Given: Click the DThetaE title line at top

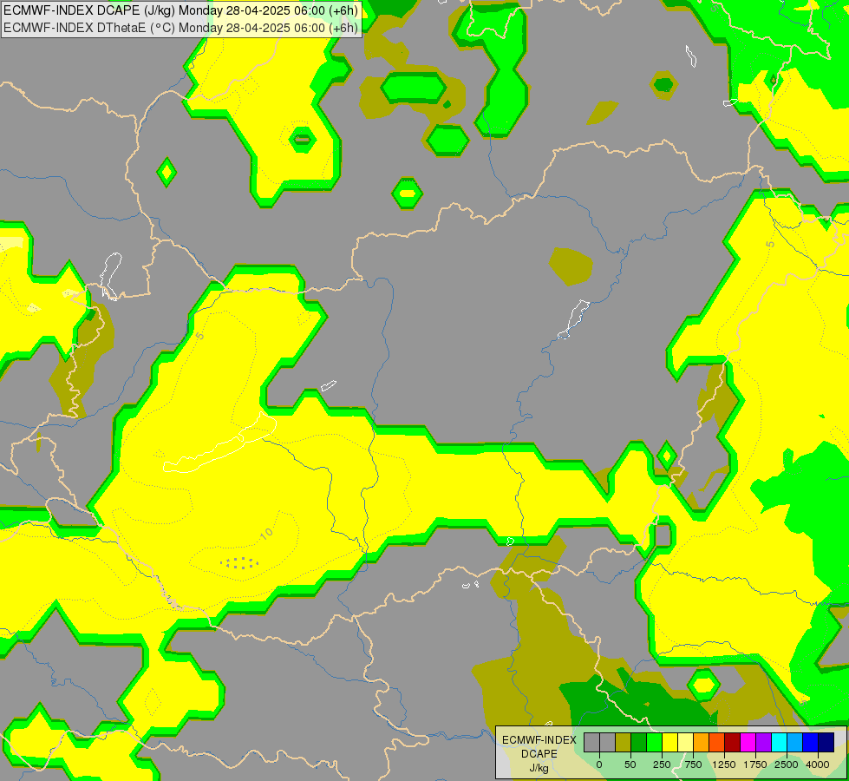Looking at the screenshot, I should [180, 28].
